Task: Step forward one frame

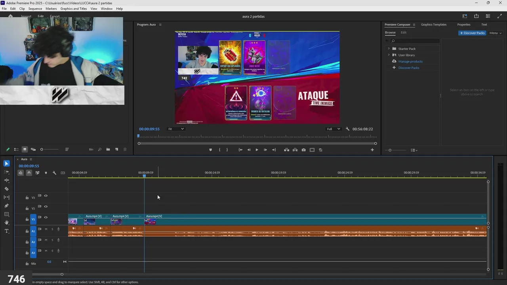Action: coord(265,150)
